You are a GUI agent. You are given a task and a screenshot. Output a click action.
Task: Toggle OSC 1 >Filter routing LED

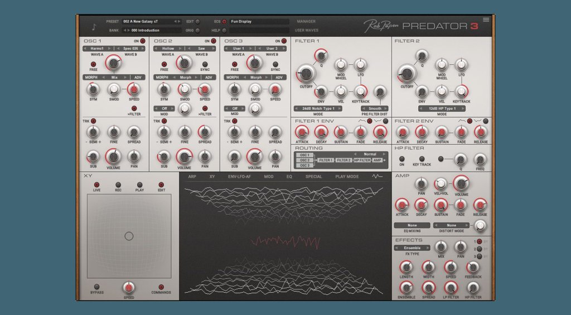pos(134,109)
